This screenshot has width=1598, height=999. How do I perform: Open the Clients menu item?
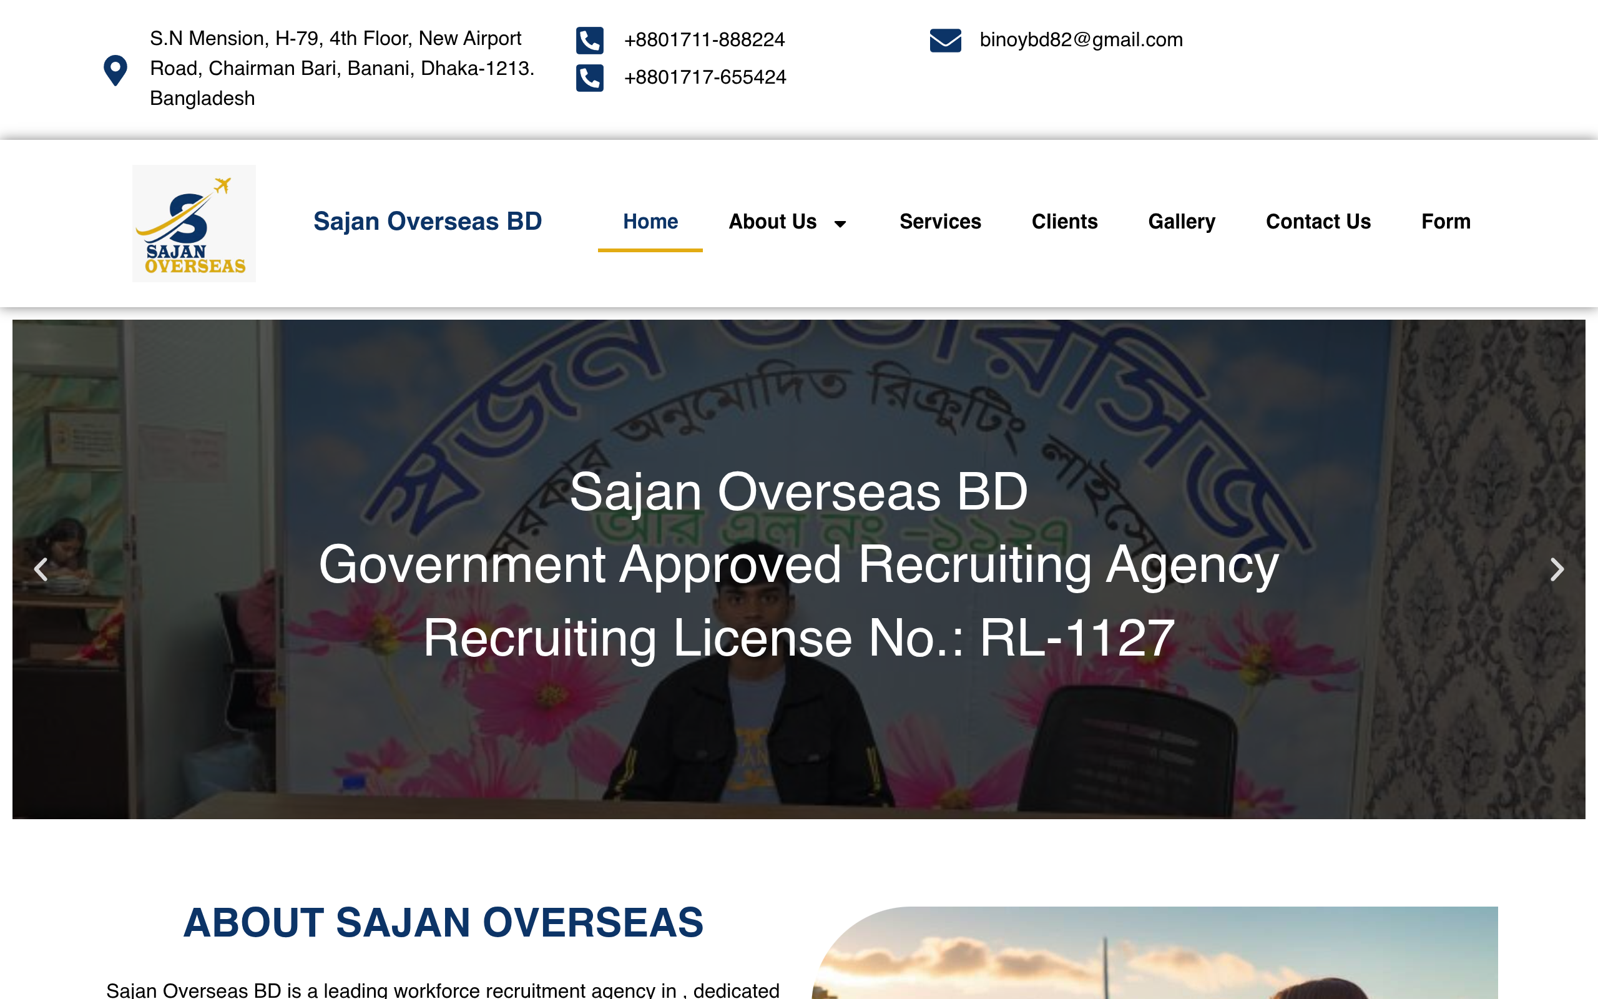[x=1064, y=221]
